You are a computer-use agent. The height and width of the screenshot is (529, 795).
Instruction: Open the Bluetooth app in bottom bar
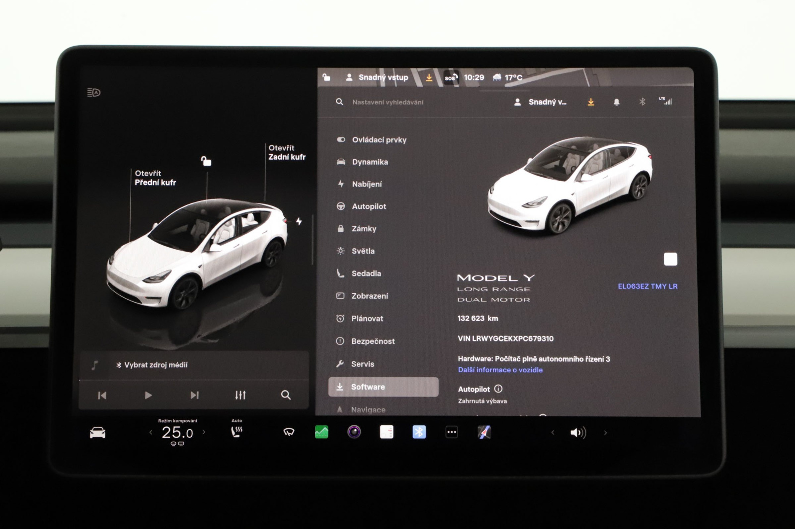(x=419, y=432)
